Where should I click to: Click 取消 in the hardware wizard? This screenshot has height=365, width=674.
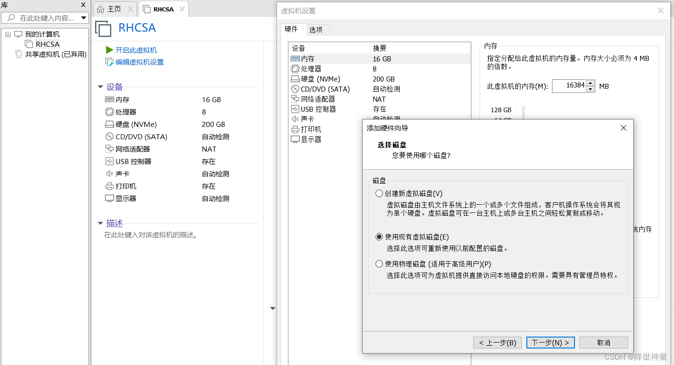click(x=603, y=343)
